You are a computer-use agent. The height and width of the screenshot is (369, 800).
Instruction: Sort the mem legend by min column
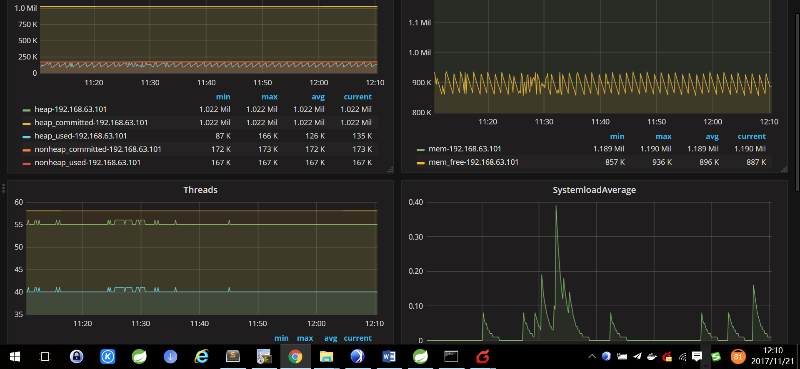point(617,136)
